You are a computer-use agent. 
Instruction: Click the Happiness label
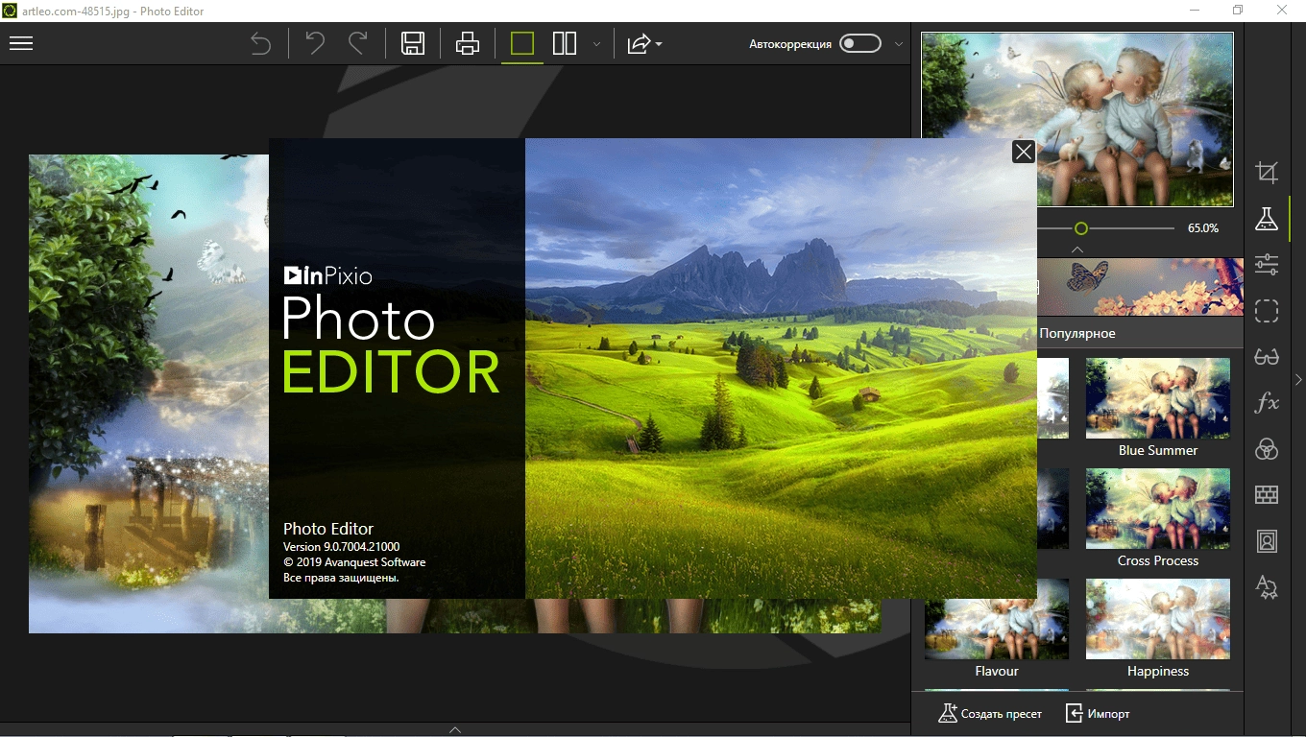pyautogui.click(x=1158, y=672)
